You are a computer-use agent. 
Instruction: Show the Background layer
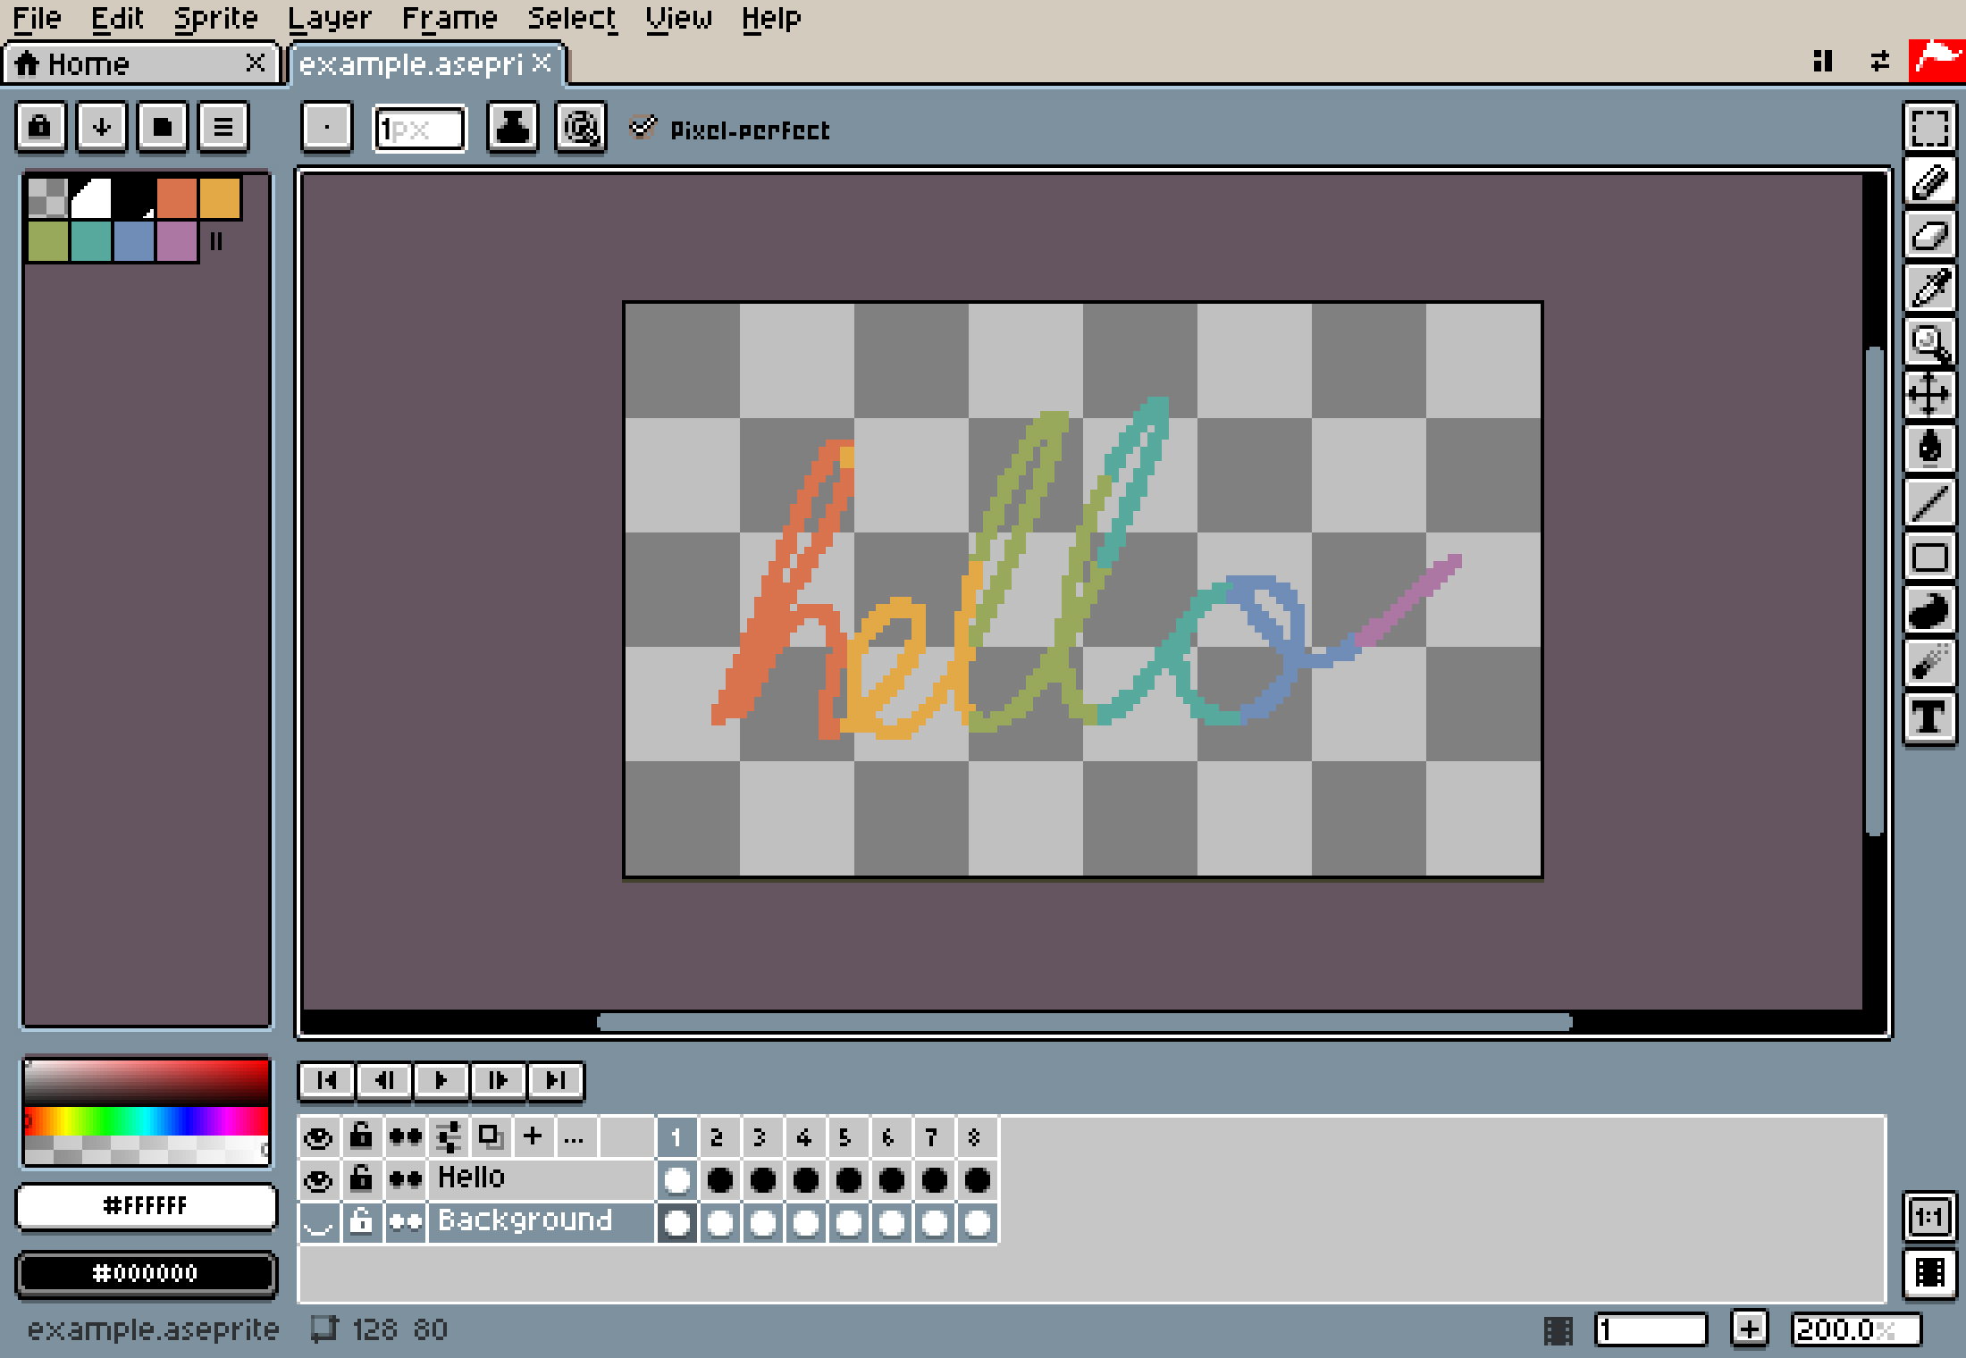click(318, 1222)
